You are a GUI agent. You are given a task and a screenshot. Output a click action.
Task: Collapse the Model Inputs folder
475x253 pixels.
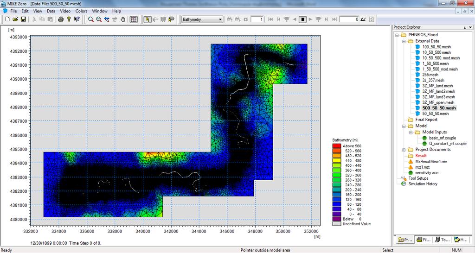tap(411, 132)
